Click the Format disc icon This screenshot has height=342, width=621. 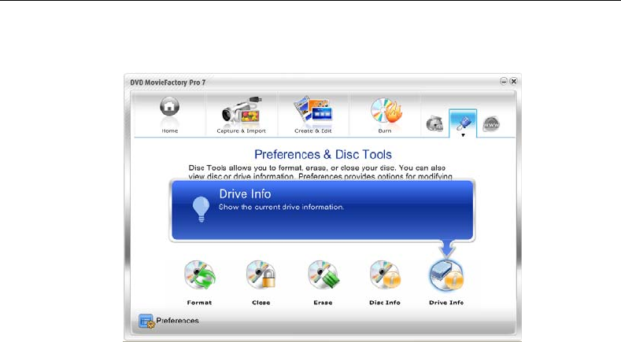click(x=200, y=274)
